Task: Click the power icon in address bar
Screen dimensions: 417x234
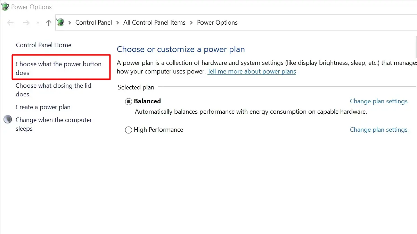Action: pos(60,23)
